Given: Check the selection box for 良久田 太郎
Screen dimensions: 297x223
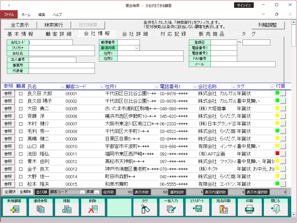Looking at the screenshot, I should click(x=21, y=93).
